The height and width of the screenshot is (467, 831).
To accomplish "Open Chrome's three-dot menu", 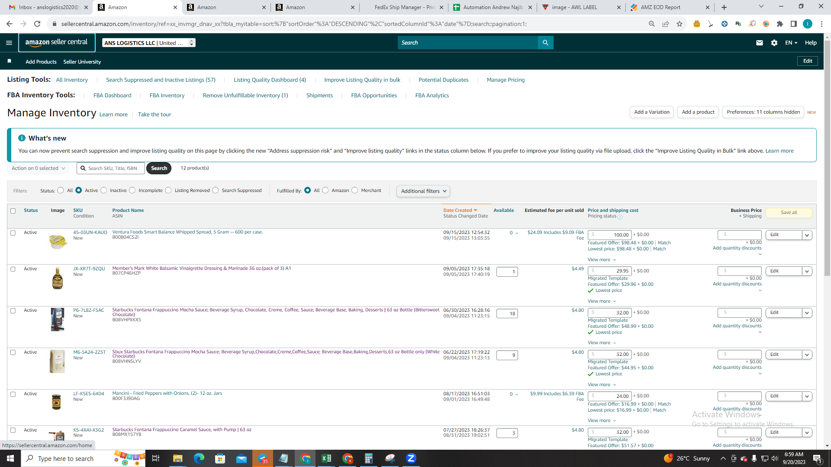I will [x=821, y=24].
